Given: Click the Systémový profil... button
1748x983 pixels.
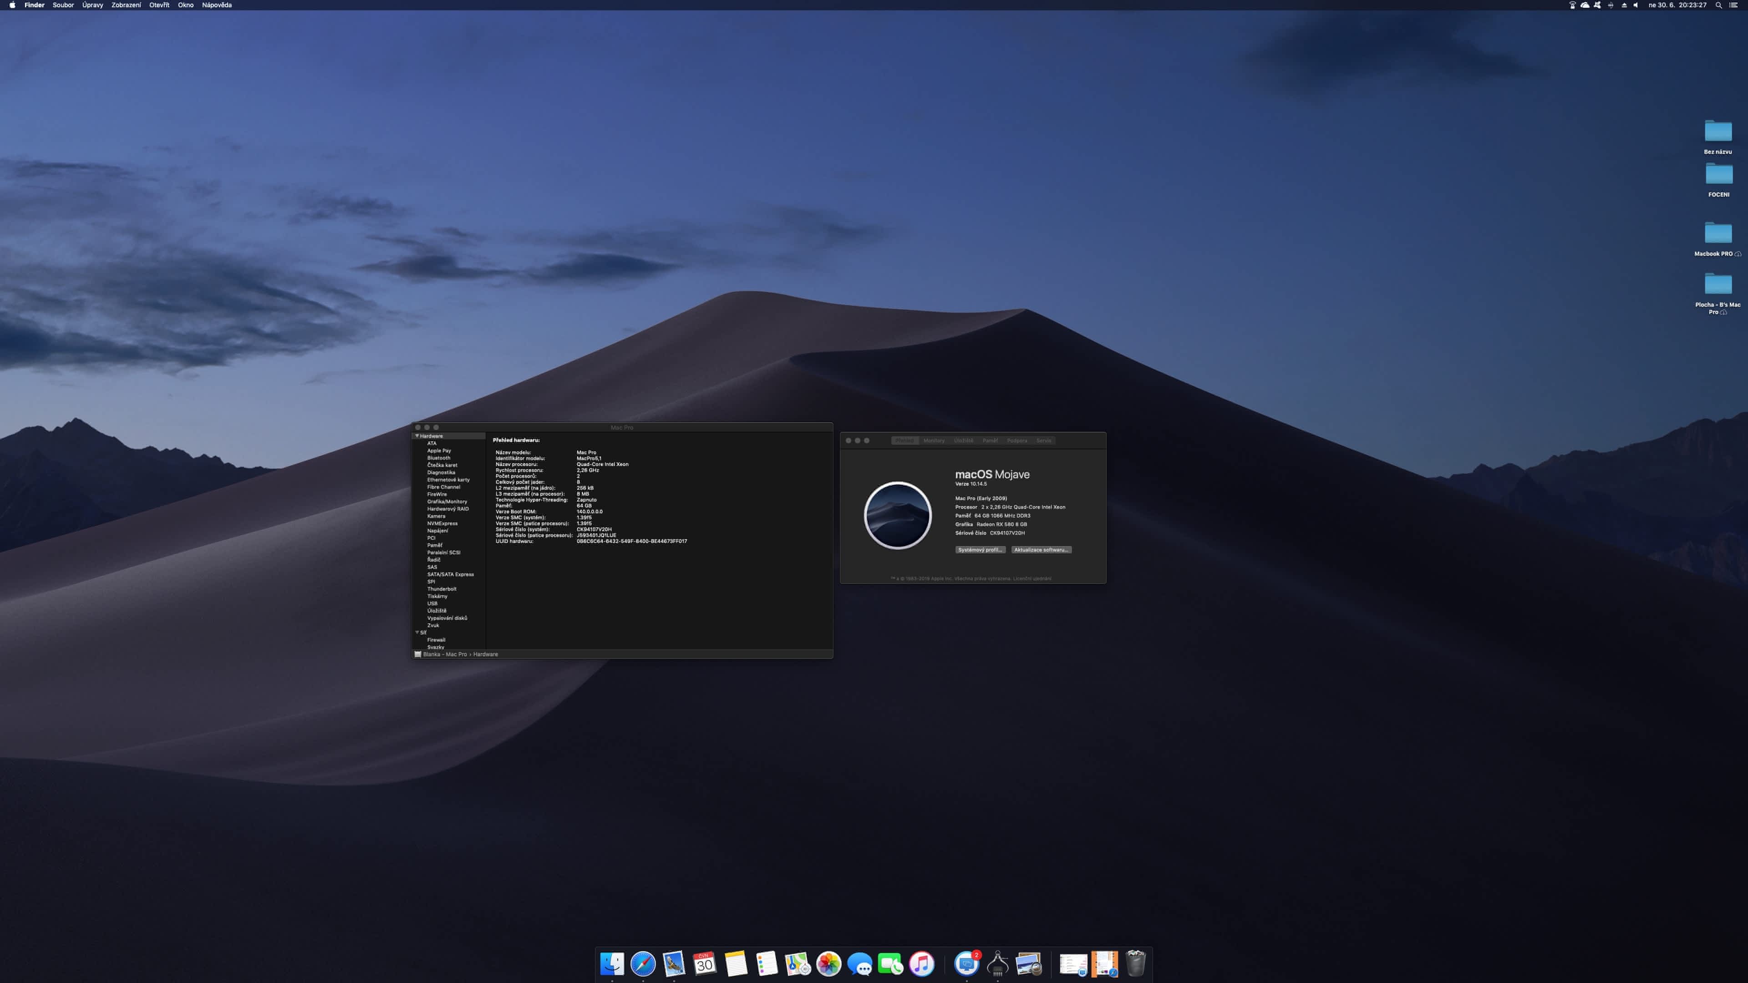Looking at the screenshot, I should [x=980, y=549].
